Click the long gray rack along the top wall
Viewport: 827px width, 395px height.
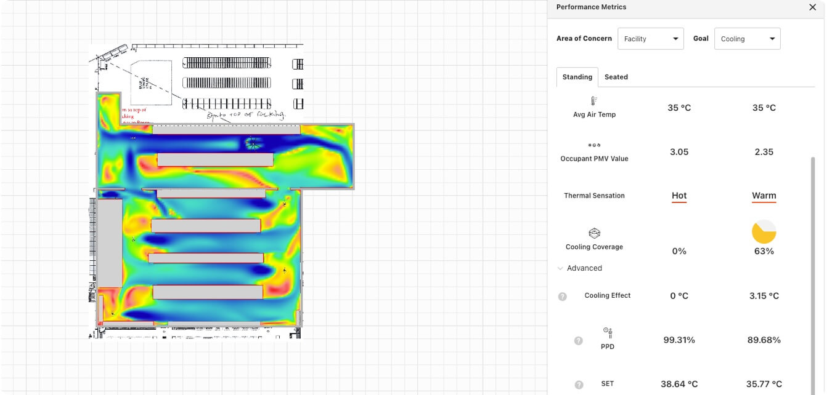(x=226, y=130)
